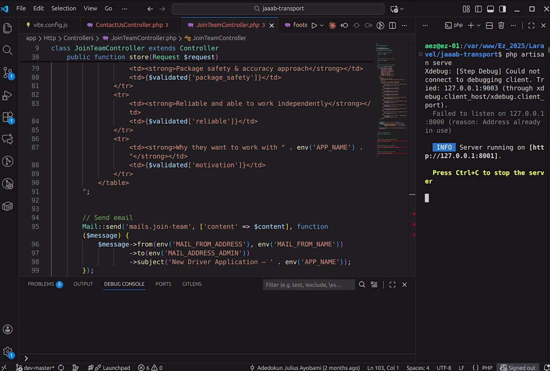Kill terminal with the trash icon
The image size is (550, 371).
501,25
